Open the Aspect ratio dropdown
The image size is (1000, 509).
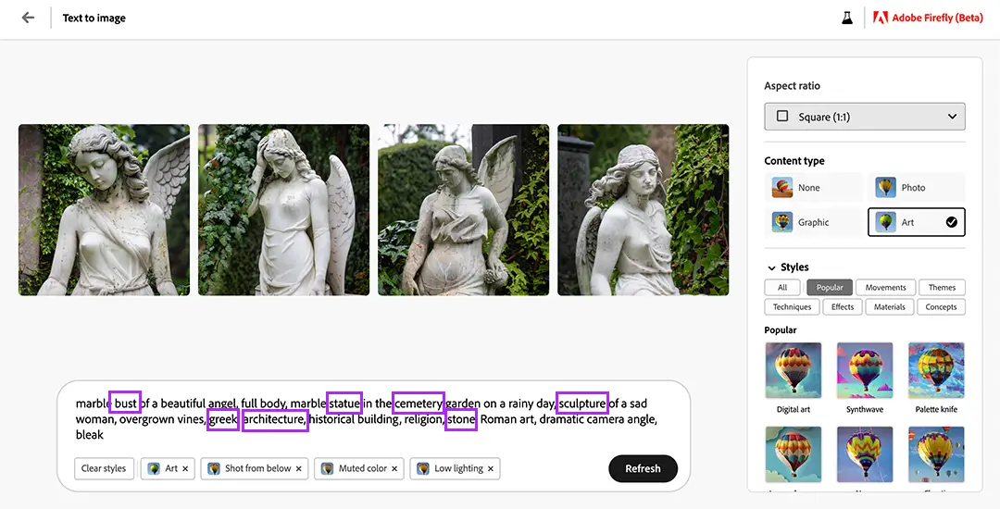(x=864, y=117)
